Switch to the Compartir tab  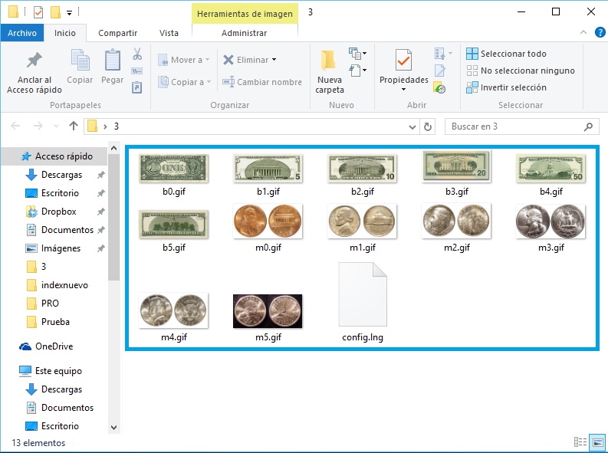tap(117, 33)
